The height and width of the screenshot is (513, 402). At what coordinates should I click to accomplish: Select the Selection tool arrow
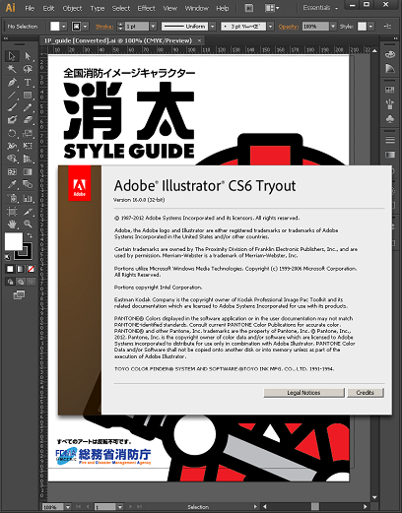(x=12, y=56)
